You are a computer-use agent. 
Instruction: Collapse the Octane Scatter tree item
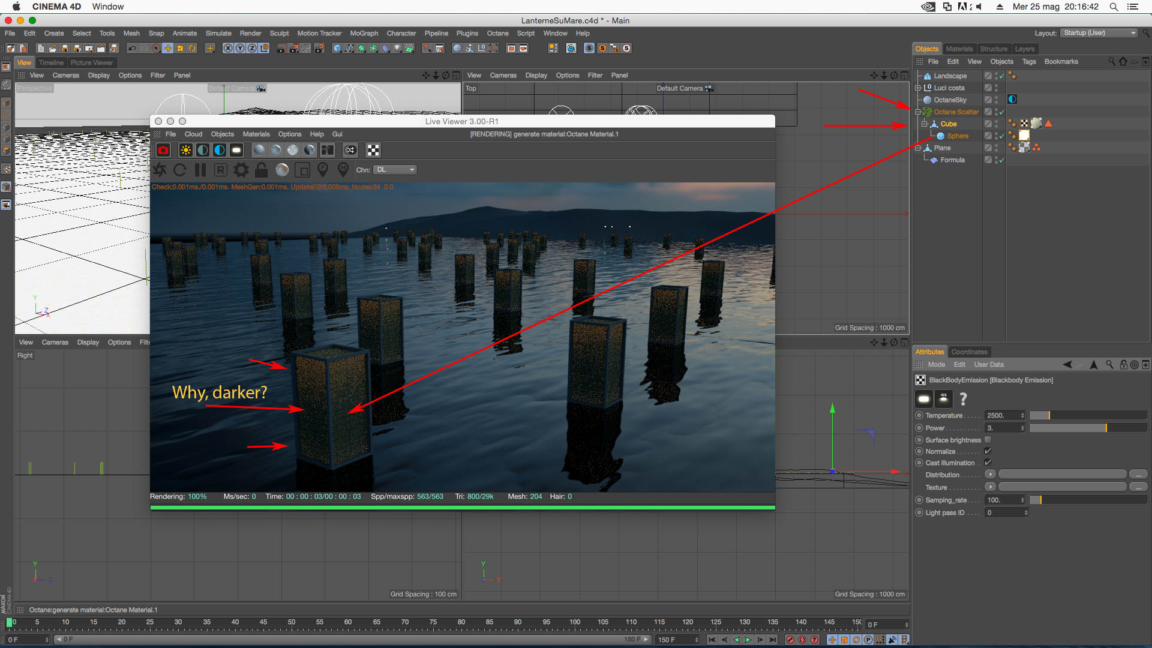[917, 112]
